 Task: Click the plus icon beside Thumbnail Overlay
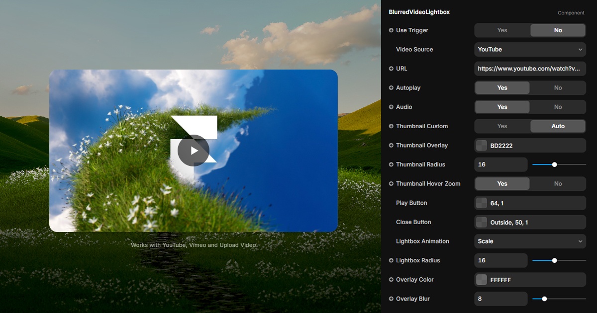point(391,146)
